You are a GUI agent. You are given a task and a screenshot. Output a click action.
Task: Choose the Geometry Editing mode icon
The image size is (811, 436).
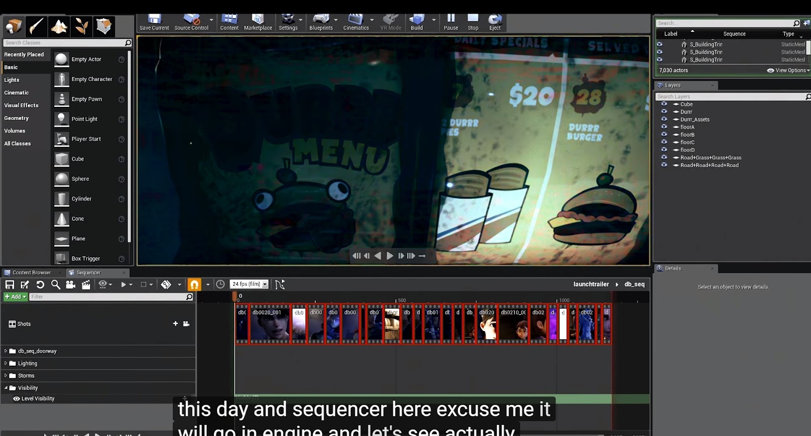point(104,26)
